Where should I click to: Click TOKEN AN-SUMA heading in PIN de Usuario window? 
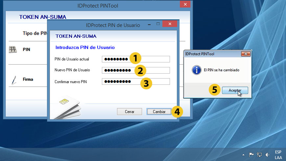[x=76, y=36]
